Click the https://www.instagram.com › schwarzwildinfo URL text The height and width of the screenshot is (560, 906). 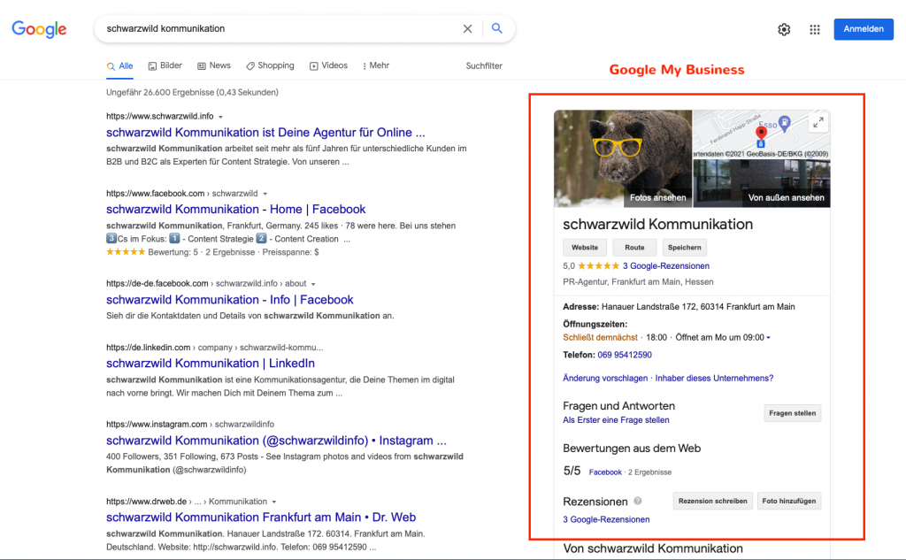[190, 424]
